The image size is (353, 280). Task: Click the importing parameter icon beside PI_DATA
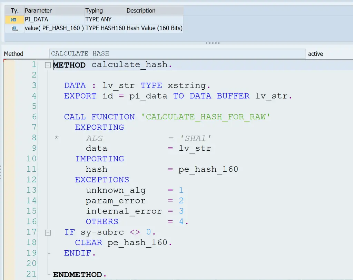[x=14, y=20]
